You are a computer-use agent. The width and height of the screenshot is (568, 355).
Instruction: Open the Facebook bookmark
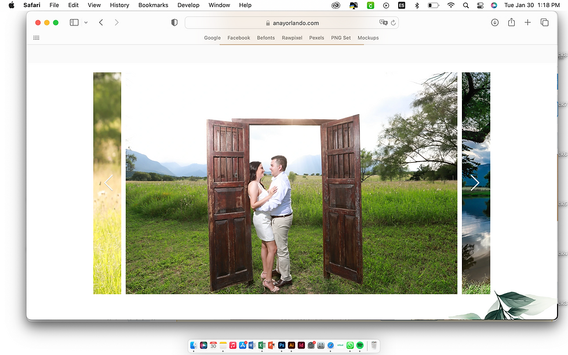coord(239,38)
